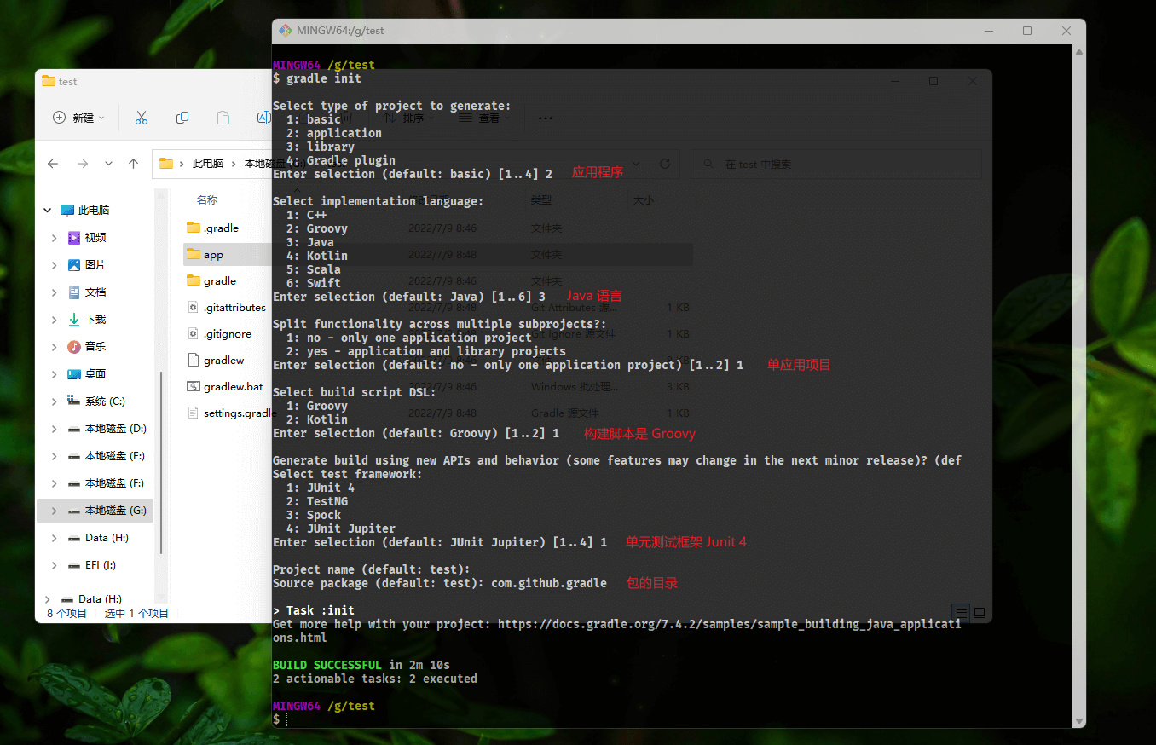
Task: Expand the 本地磁盘 (D:) drive node
Action: coord(55,429)
